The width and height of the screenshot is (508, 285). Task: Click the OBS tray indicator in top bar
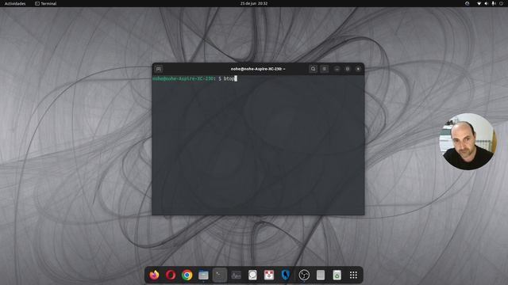[x=468, y=3]
